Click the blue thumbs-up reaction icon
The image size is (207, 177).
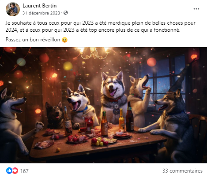[x=9, y=171]
